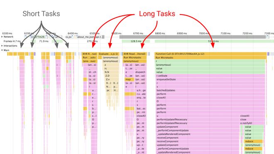Expand the Interactions track
This screenshot has width=274, height=154.
[x=2, y=46]
